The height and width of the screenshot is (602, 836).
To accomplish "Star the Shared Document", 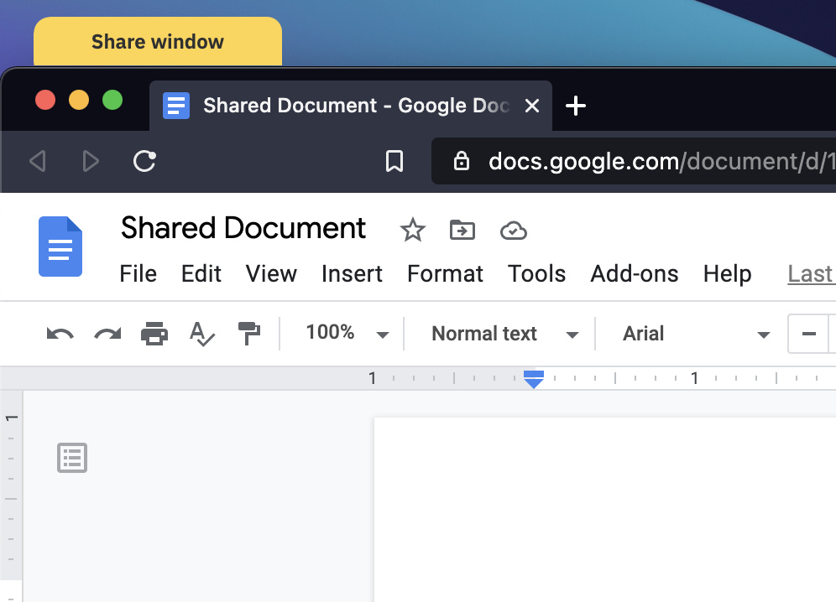I will 413,230.
